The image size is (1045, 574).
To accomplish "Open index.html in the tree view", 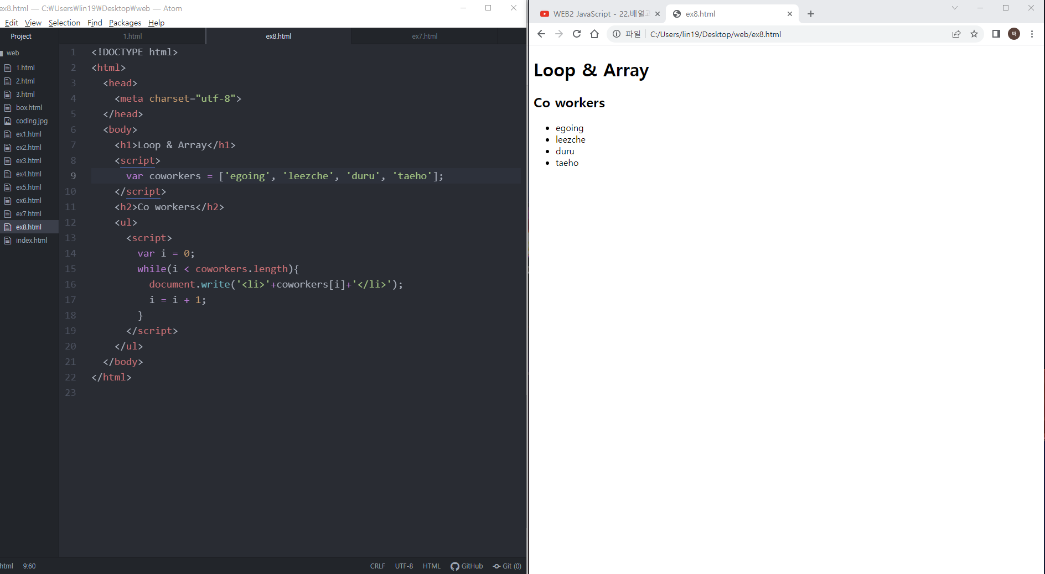I will 32,241.
